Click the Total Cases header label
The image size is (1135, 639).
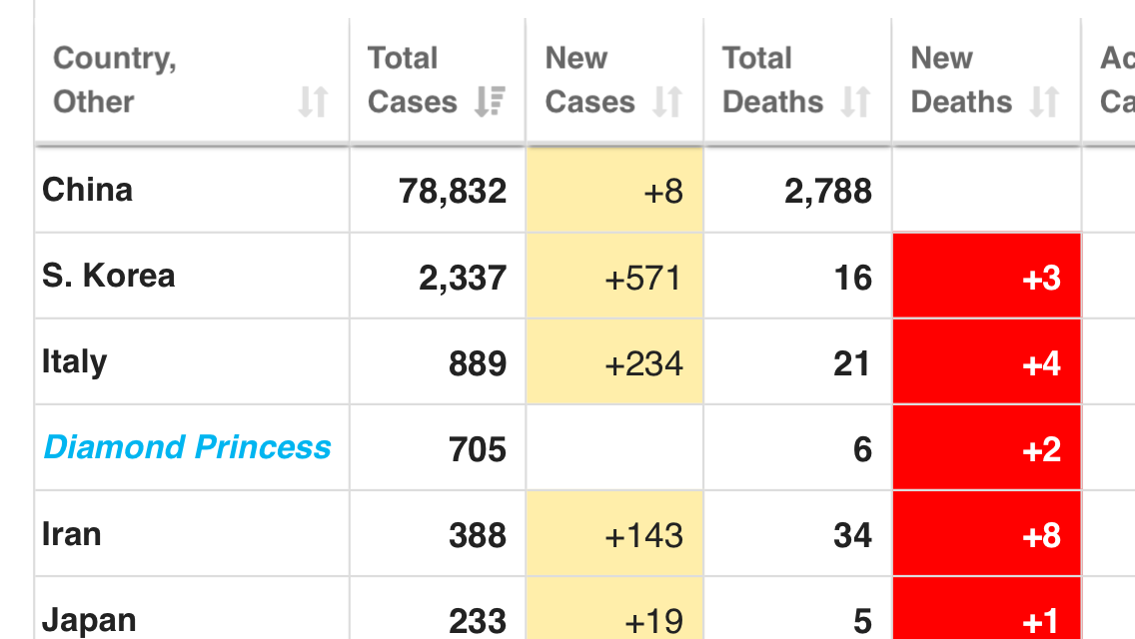click(412, 80)
